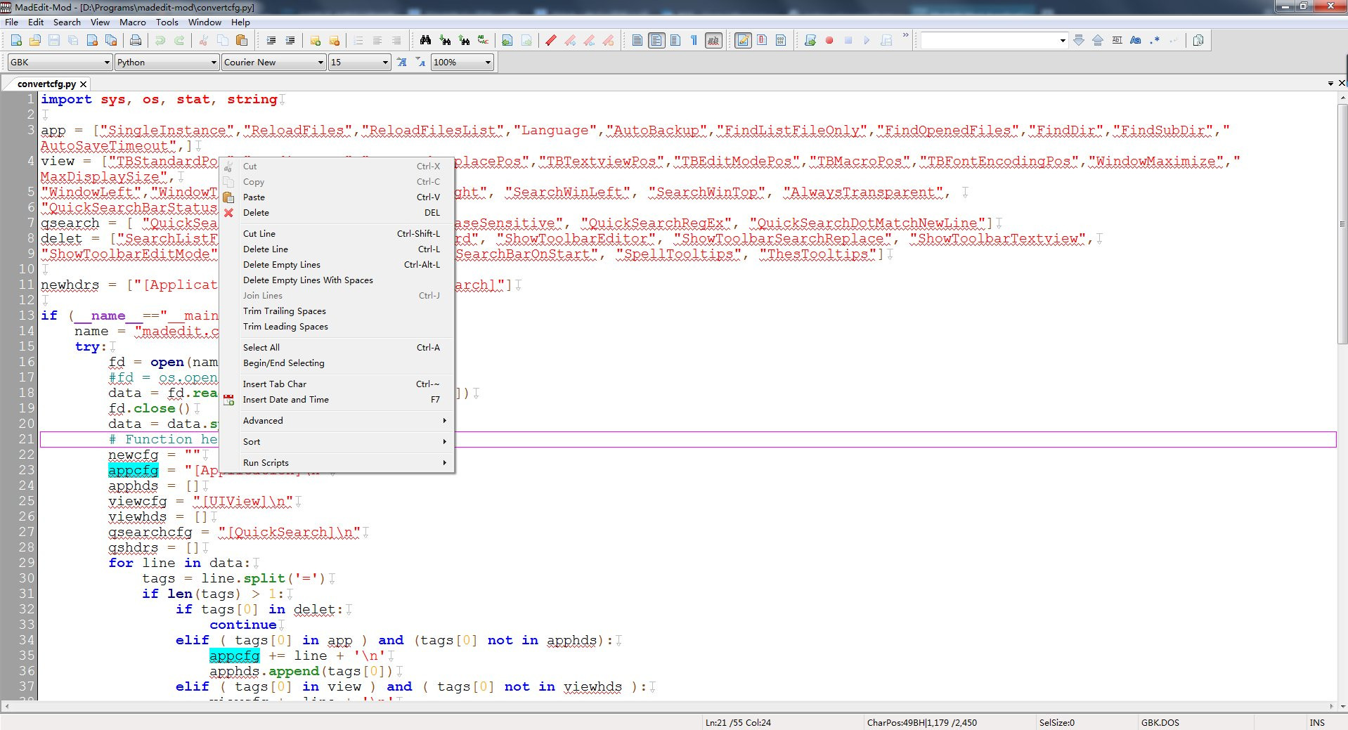The height and width of the screenshot is (730, 1348).
Task: Click the green Undo arrow icon
Action: [x=160, y=41]
